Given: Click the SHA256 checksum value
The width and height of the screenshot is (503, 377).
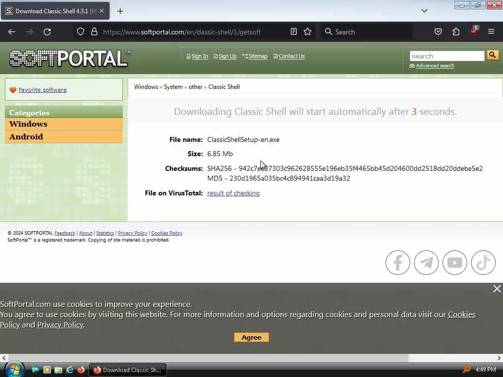Looking at the screenshot, I should pyautogui.click(x=361, y=169).
